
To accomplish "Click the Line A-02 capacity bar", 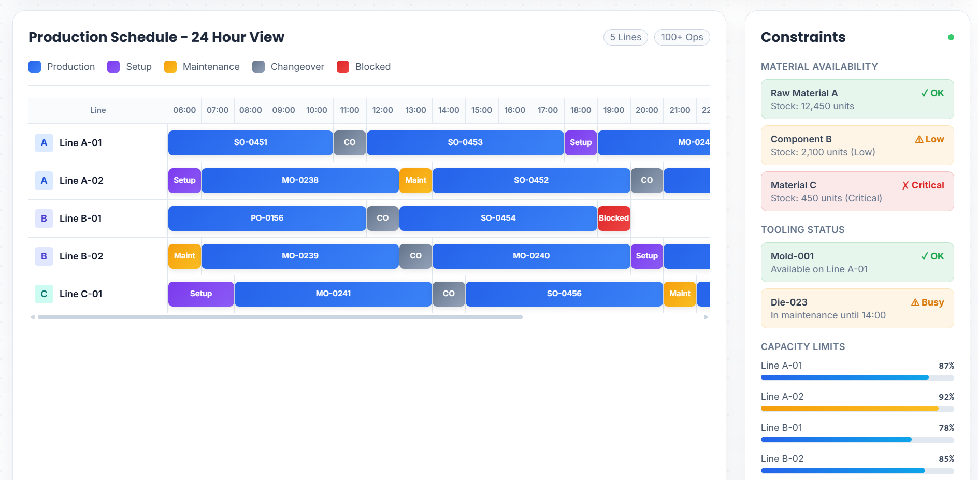I will pos(857,409).
